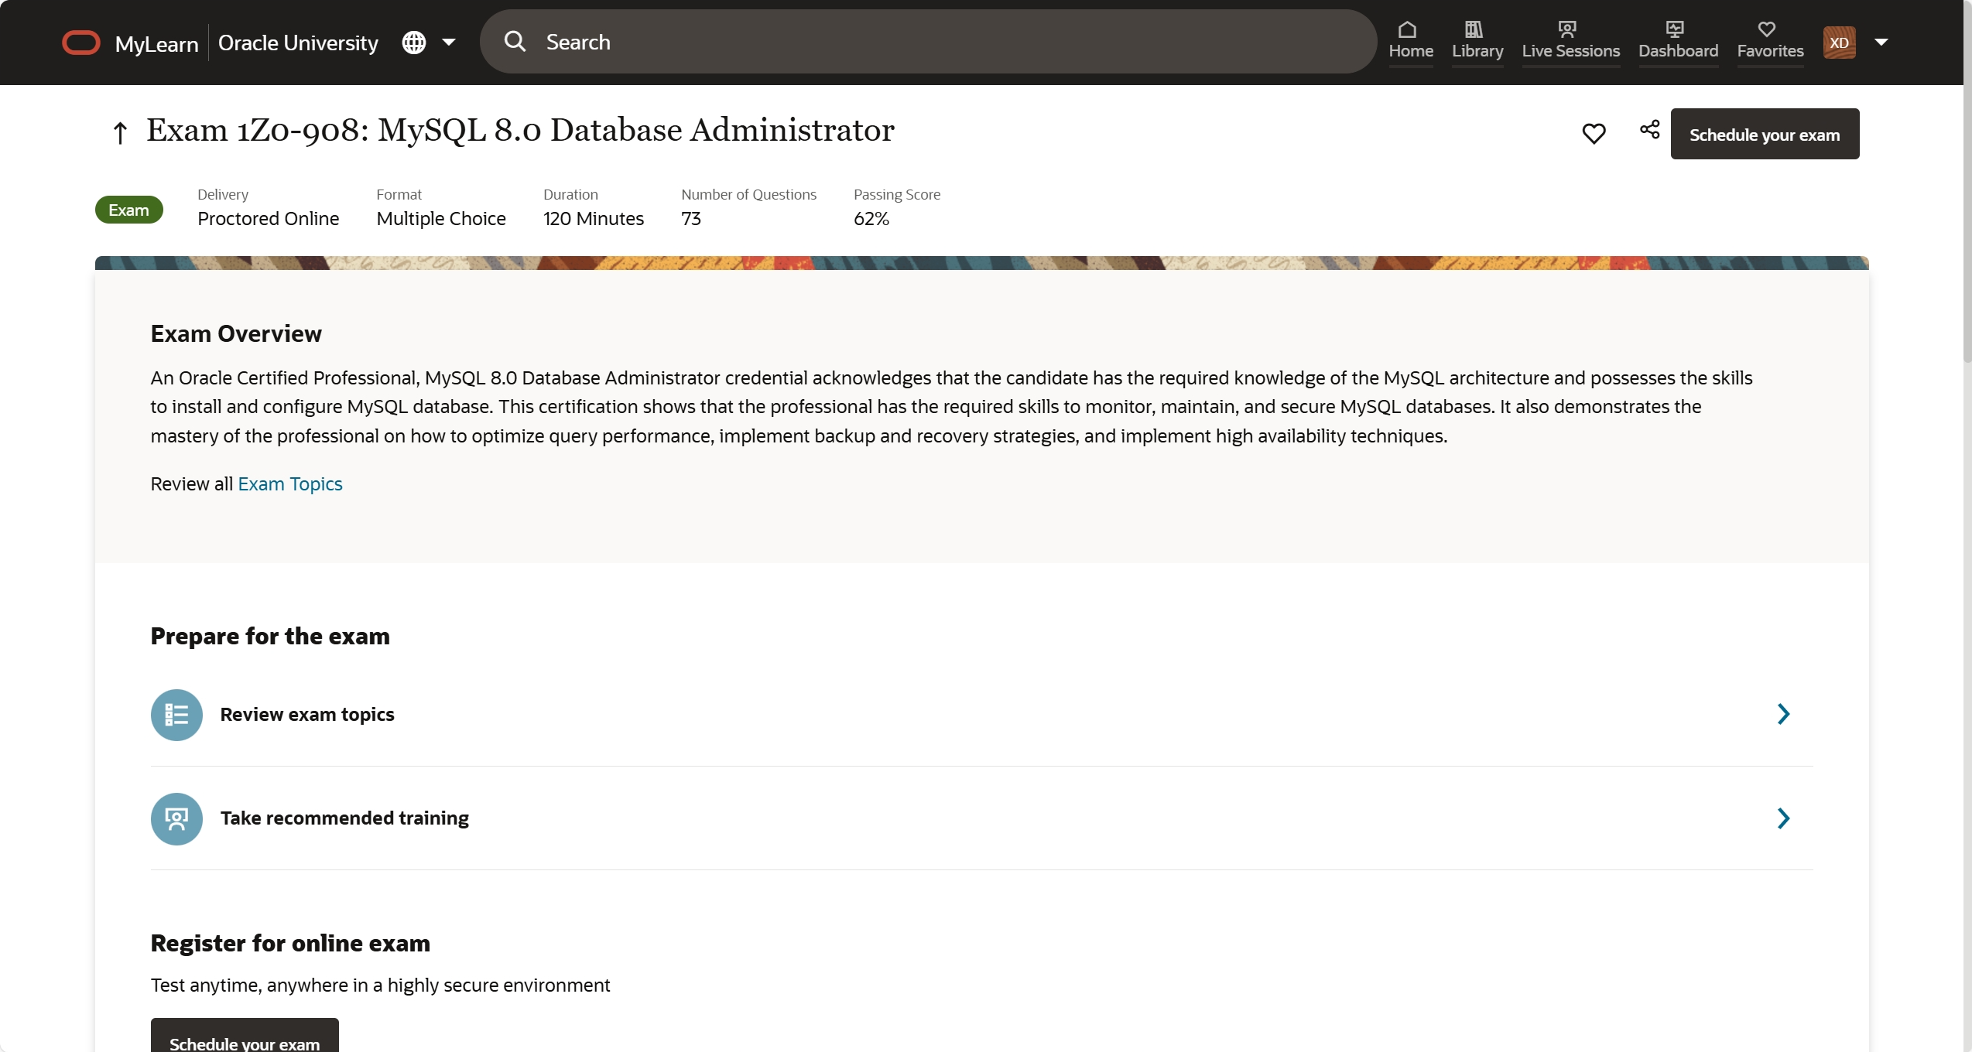Click the top Schedule your exam button
This screenshot has height=1052, width=1972.
(x=1764, y=135)
